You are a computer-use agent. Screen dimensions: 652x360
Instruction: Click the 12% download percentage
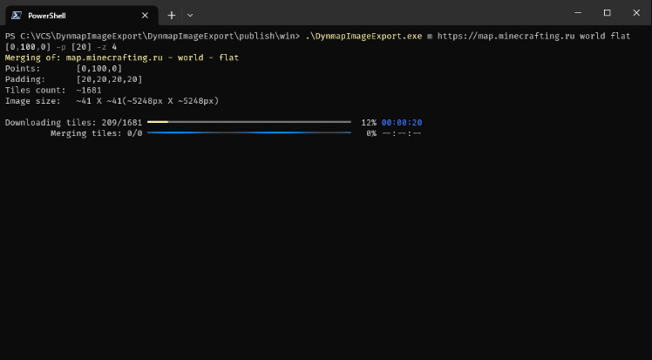pyautogui.click(x=369, y=123)
